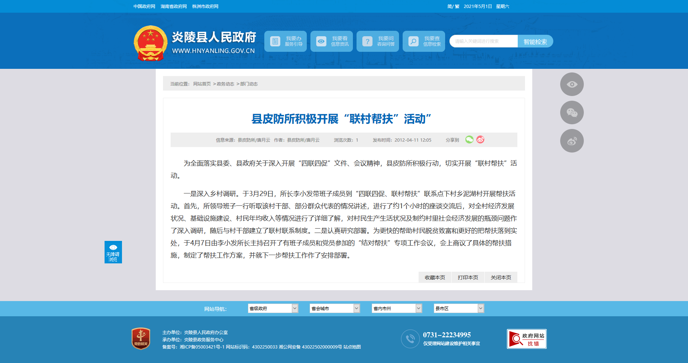Expand the 省会城市 dropdown
The height and width of the screenshot is (363, 688).
coord(335,308)
